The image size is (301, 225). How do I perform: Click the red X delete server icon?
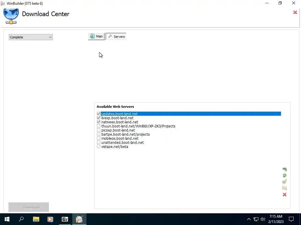[x=285, y=195]
